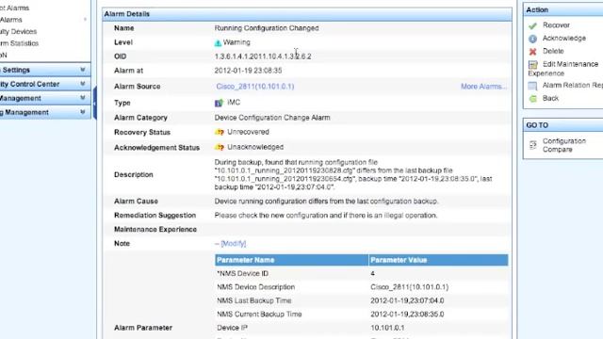Select the OID value 1.3.6.1.4.1.2011.10.4.1.3.2.6.2

pyautogui.click(x=263, y=56)
